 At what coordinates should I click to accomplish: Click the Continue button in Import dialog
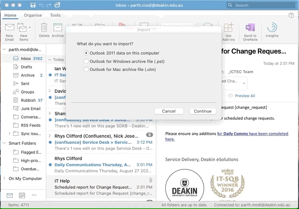203,111
